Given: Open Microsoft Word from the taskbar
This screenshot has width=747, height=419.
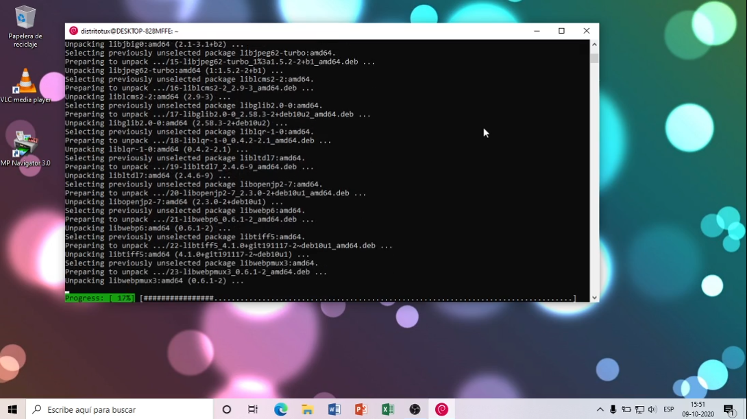Looking at the screenshot, I should pyautogui.click(x=334, y=409).
